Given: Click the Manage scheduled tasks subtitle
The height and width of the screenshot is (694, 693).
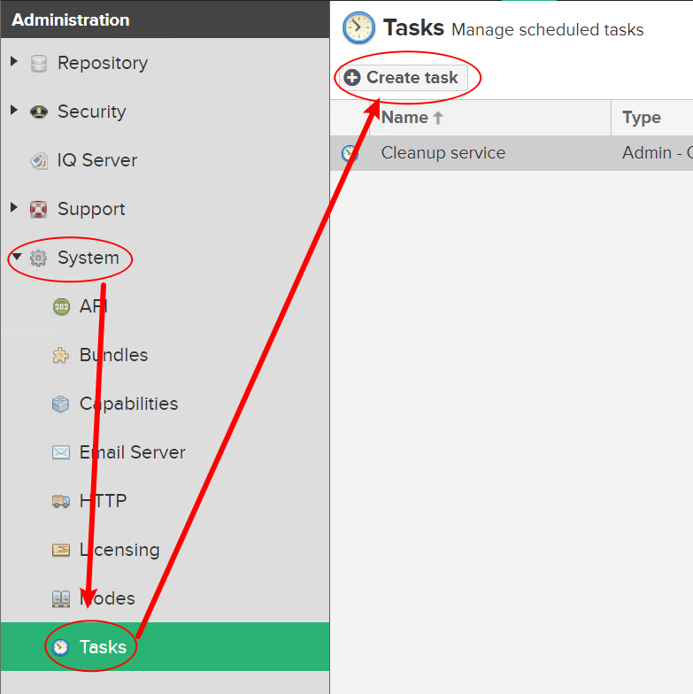Looking at the screenshot, I should (547, 30).
